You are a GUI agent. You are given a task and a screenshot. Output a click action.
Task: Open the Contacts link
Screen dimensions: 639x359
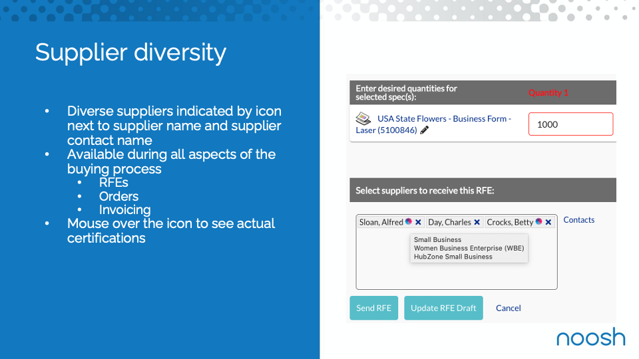point(578,220)
